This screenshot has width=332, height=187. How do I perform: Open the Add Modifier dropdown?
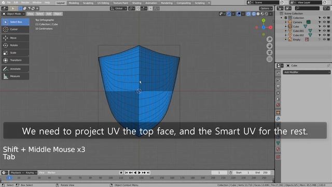[x=307, y=72]
